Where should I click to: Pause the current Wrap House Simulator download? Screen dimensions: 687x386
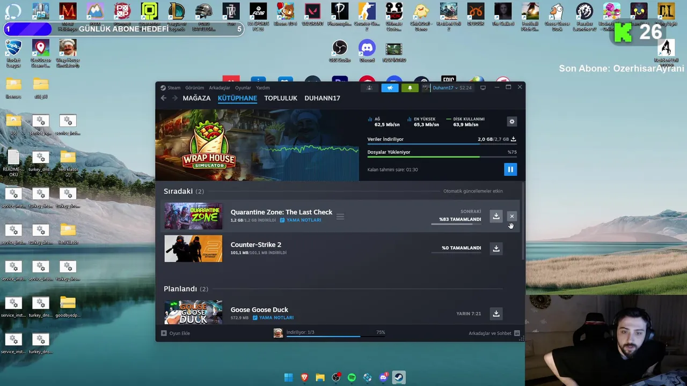point(510,169)
